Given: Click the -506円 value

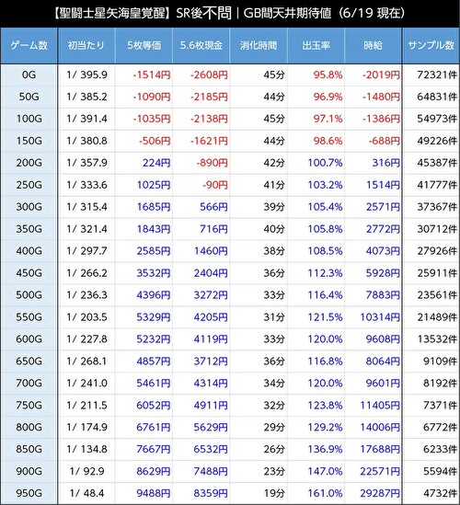Looking at the screenshot, I should coord(155,141).
